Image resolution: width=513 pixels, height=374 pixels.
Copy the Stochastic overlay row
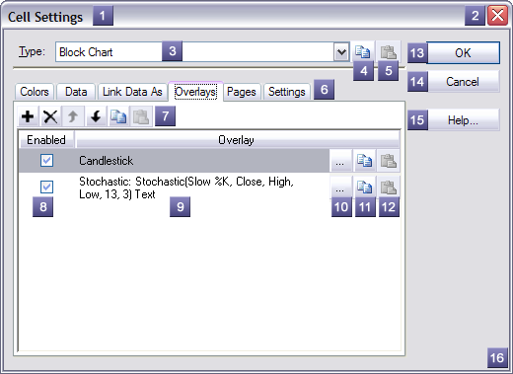tap(364, 187)
